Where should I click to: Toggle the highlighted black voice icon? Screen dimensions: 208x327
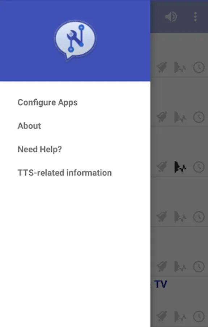click(180, 167)
